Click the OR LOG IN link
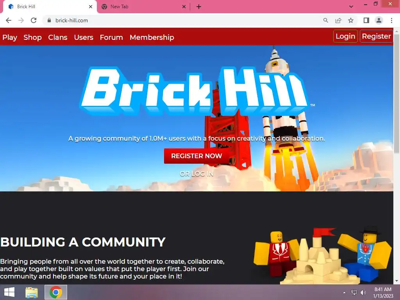This screenshot has height=300, width=400. pos(196,174)
